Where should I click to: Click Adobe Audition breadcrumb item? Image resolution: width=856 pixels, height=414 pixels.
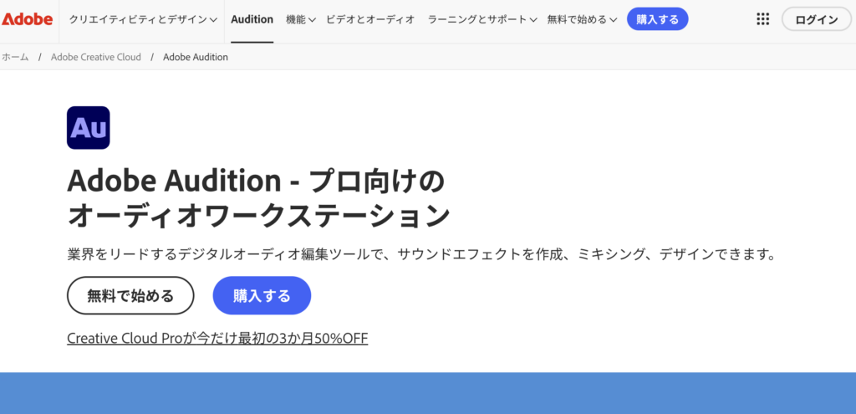(196, 57)
